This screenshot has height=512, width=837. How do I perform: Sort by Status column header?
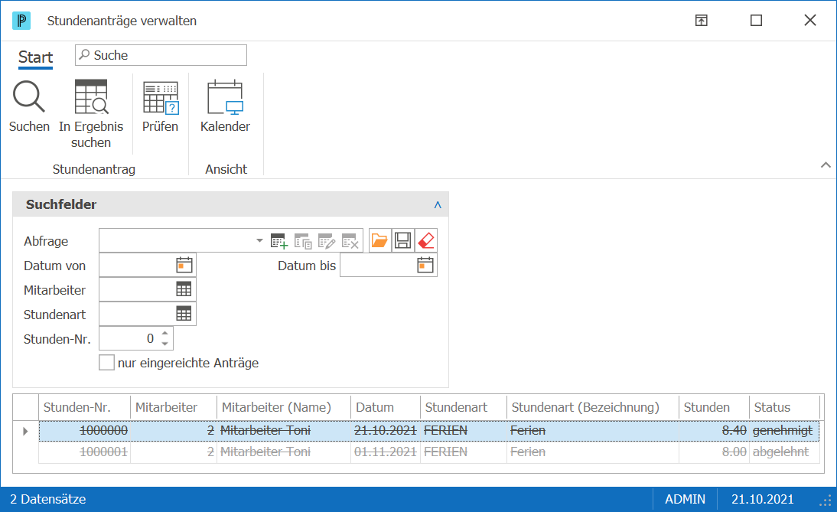(x=784, y=407)
